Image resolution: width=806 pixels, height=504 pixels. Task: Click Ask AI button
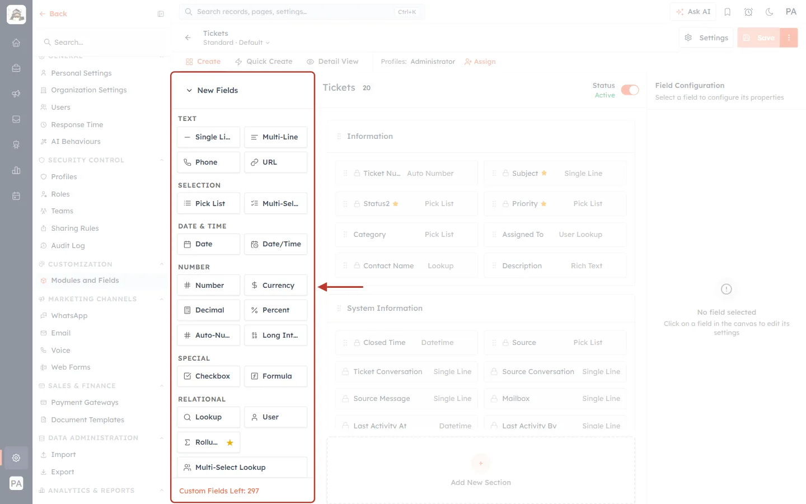(x=693, y=12)
